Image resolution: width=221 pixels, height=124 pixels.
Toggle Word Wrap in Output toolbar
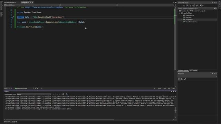click(x=67, y=94)
